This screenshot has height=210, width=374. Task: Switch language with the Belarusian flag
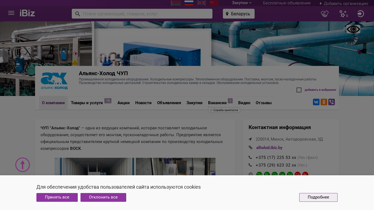coord(176,3)
